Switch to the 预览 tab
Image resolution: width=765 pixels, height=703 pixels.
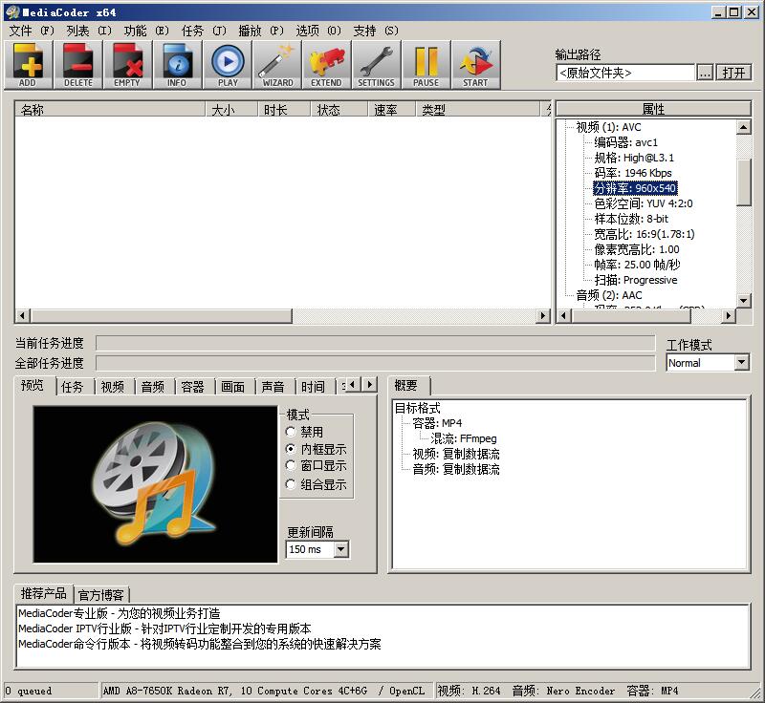pyautogui.click(x=33, y=385)
